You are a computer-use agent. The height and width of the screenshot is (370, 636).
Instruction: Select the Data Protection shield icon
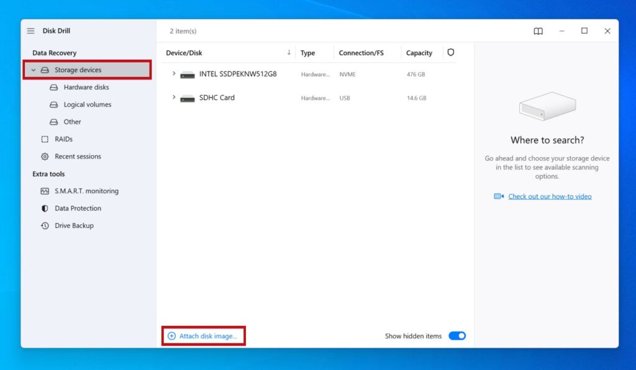(x=44, y=208)
